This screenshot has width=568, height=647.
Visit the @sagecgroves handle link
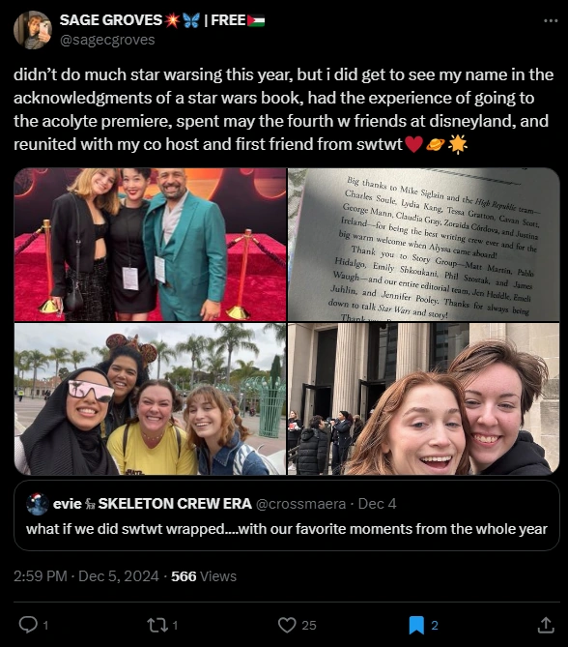107,40
